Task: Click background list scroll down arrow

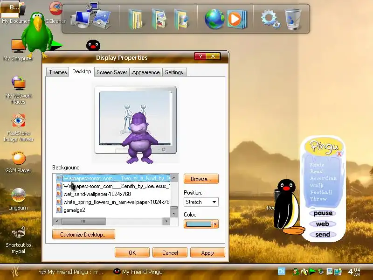Action: (x=174, y=214)
